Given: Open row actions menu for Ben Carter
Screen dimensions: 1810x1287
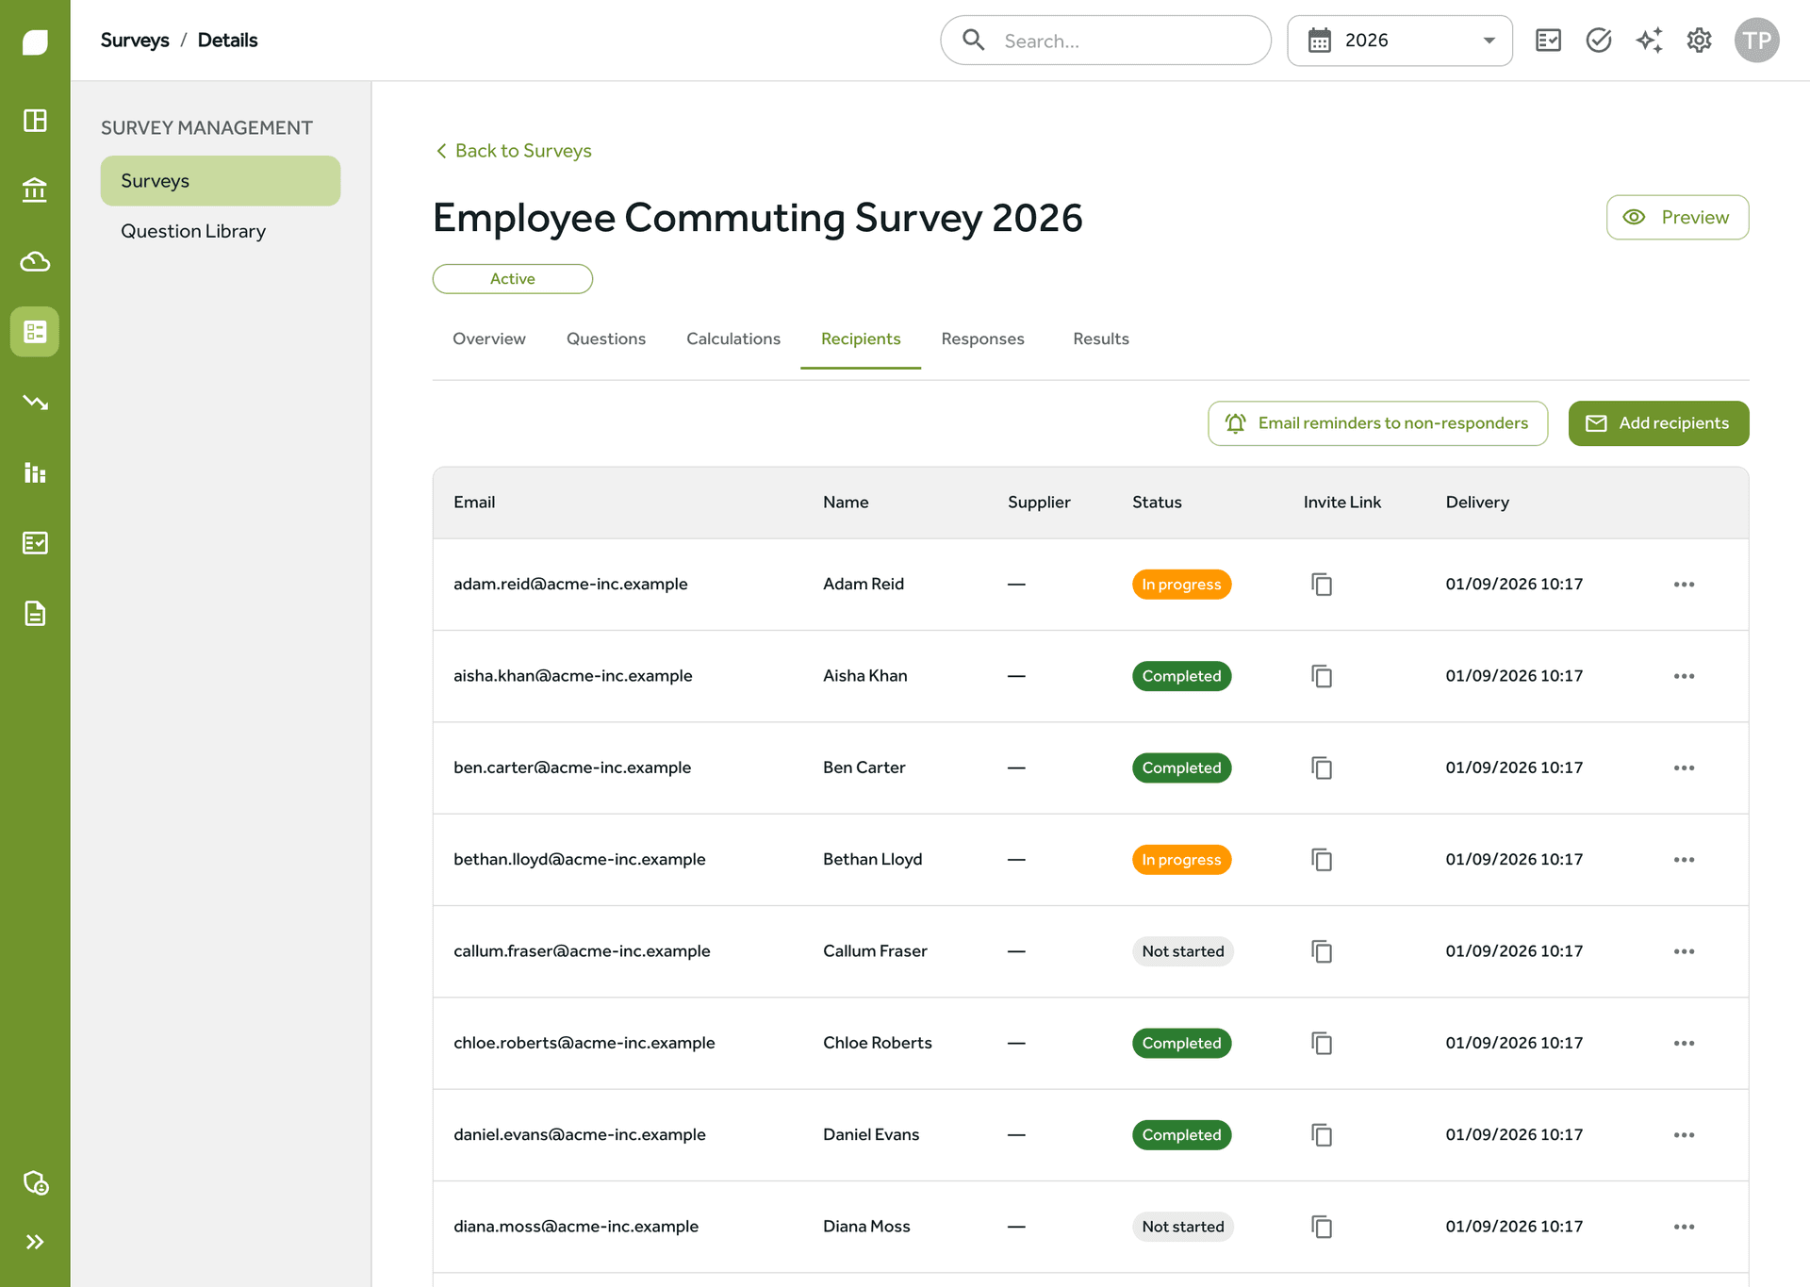Looking at the screenshot, I should (x=1684, y=768).
